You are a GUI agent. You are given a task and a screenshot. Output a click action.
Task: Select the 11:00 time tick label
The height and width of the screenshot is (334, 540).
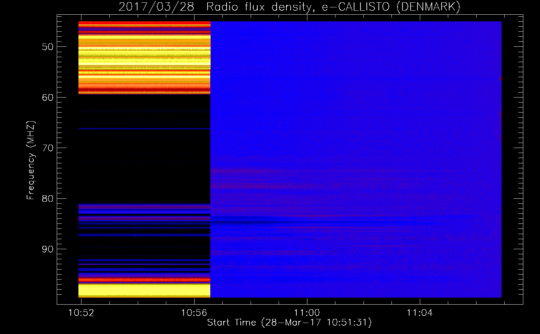tap(307, 313)
